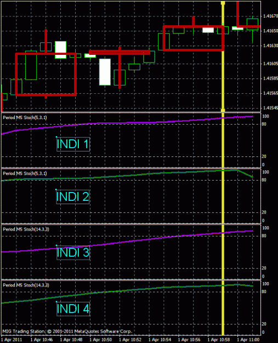Select the INDI 2 text label

pyautogui.click(x=72, y=196)
